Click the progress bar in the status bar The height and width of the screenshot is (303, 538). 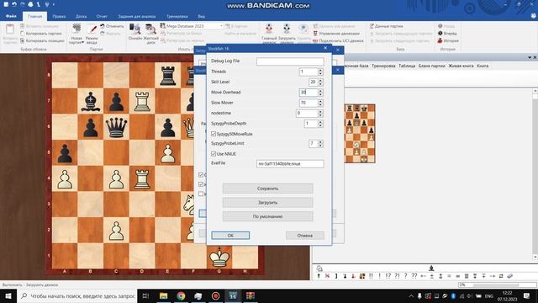(498, 284)
